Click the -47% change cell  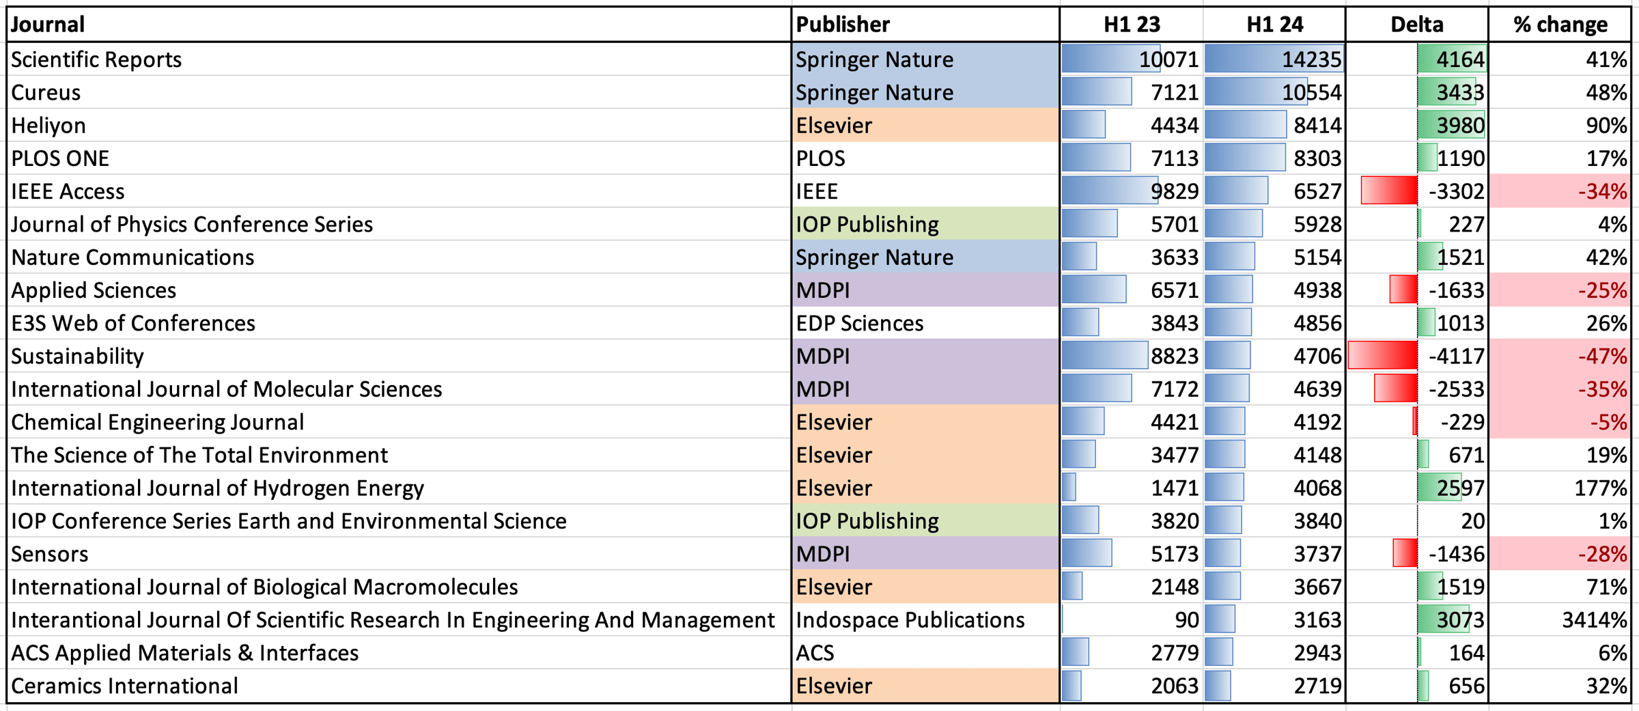1560,356
